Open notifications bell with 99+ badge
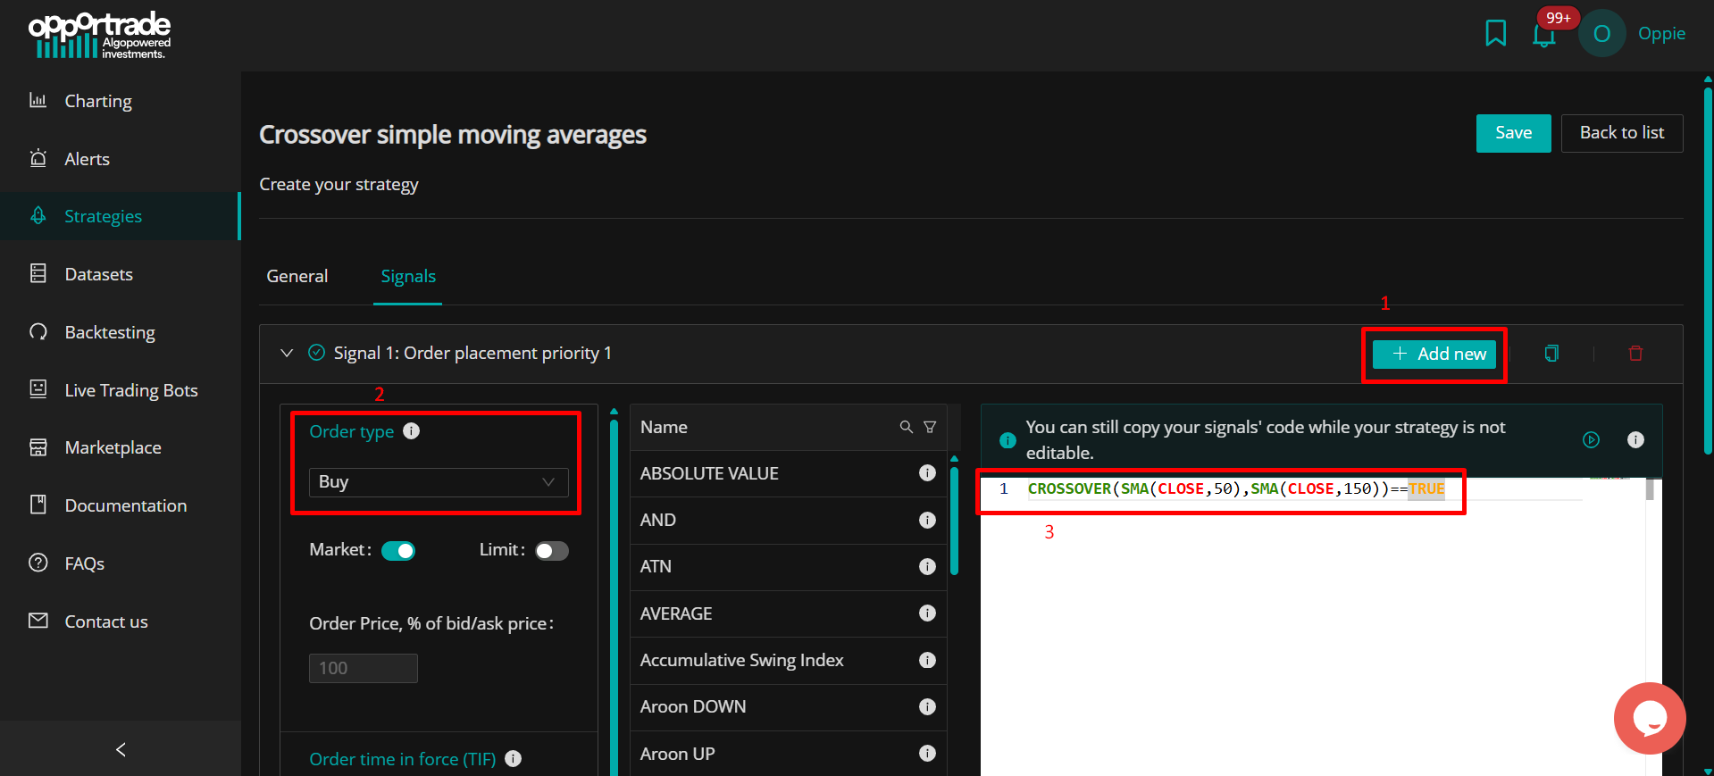The width and height of the screenshot is (1714, 776). [1544, 36]
